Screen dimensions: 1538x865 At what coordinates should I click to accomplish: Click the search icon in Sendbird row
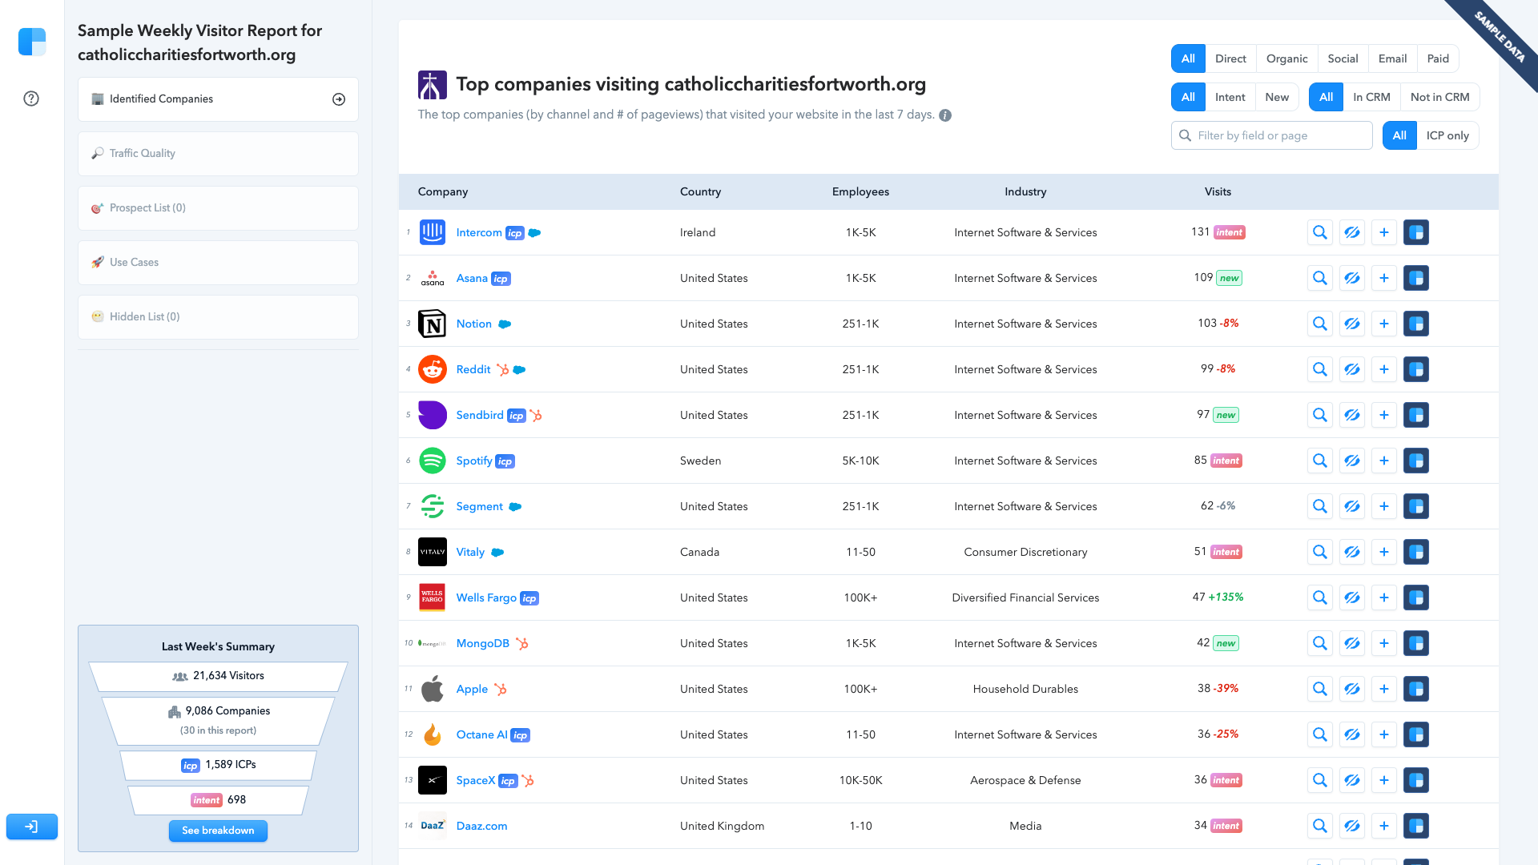coord(1320,415)
